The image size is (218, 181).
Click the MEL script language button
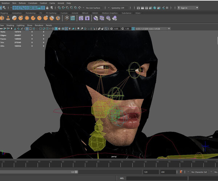122,178
